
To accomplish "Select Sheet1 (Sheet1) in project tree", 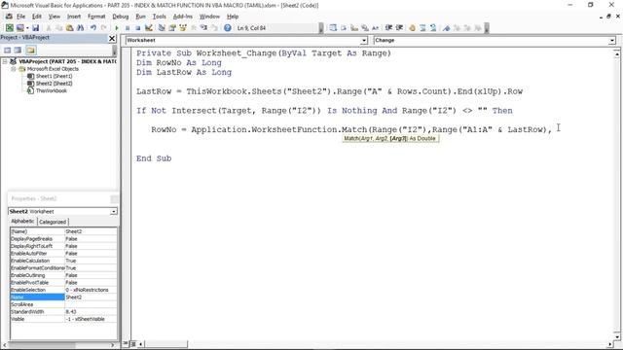I will point(55,76).
